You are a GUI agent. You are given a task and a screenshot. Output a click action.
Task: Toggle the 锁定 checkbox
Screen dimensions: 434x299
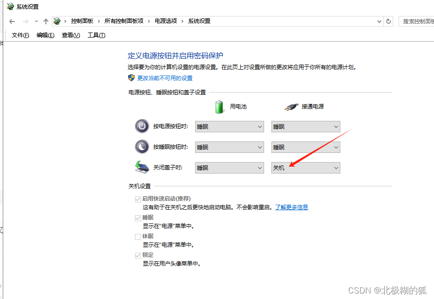138,256
